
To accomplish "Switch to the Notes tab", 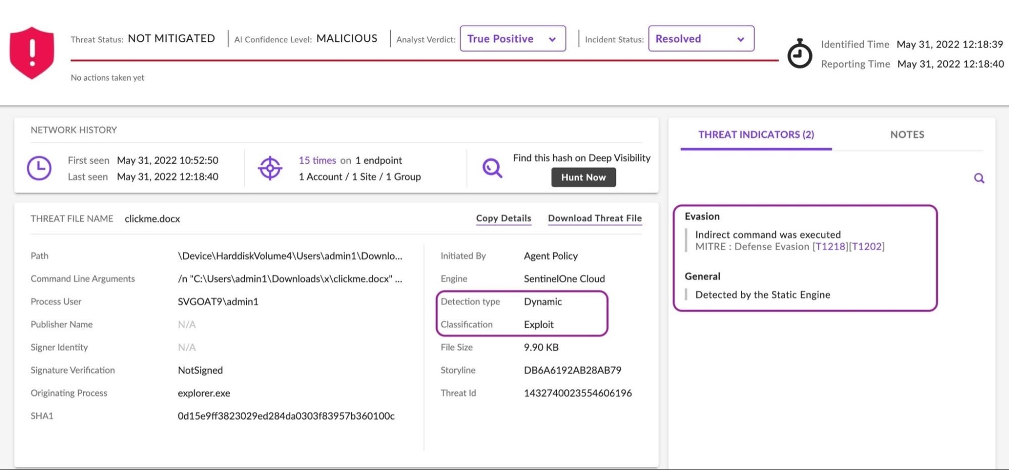I will pos(907,135).
